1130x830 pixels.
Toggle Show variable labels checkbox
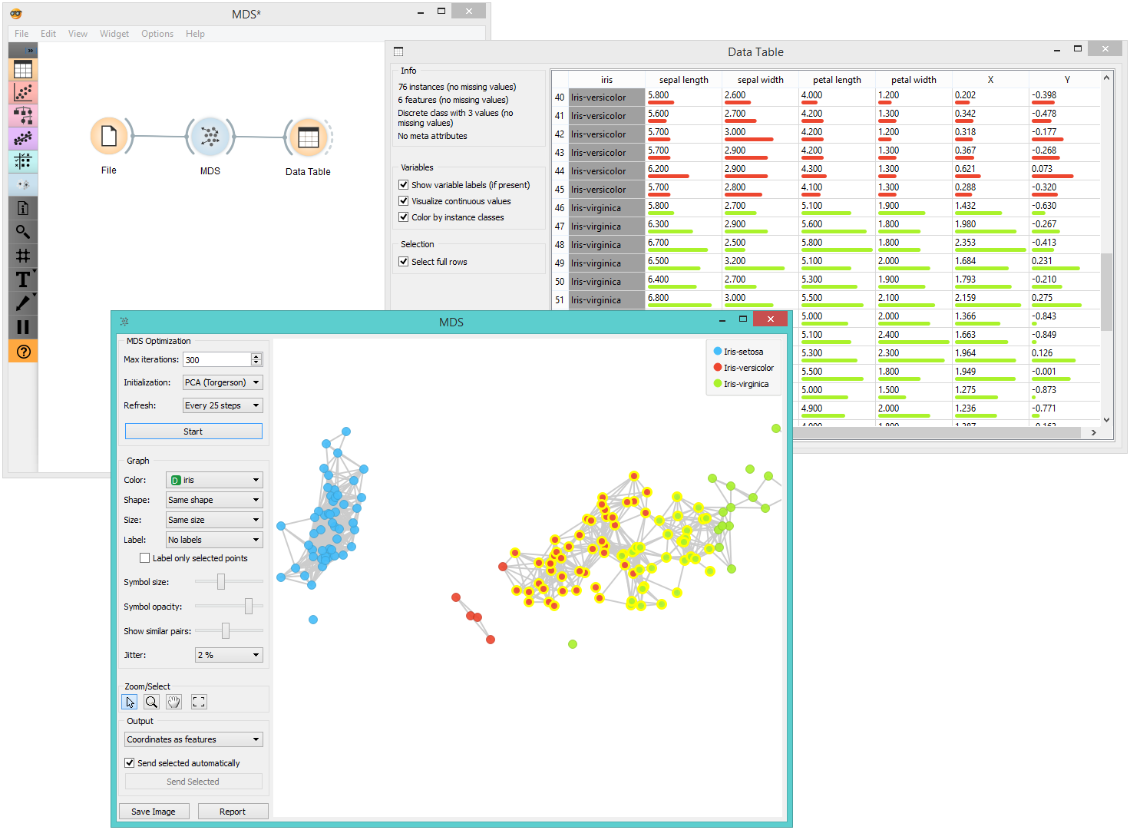(x=403, y=184)
